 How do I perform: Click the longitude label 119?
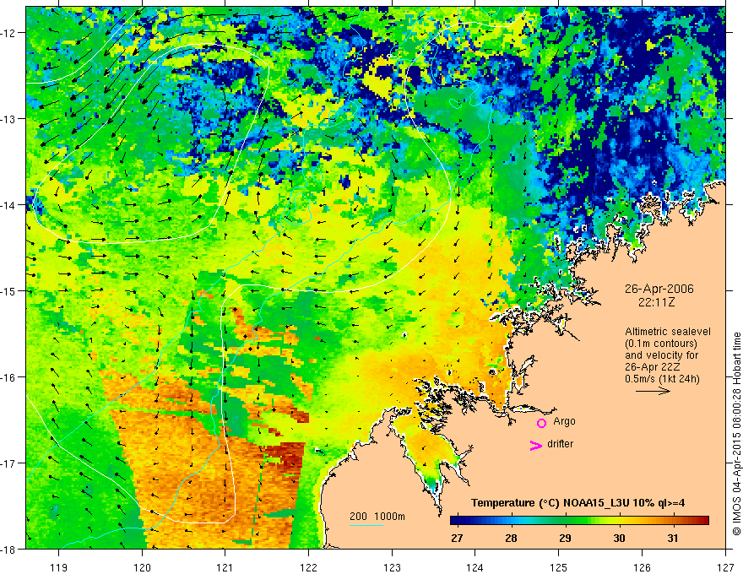(59, 567)
